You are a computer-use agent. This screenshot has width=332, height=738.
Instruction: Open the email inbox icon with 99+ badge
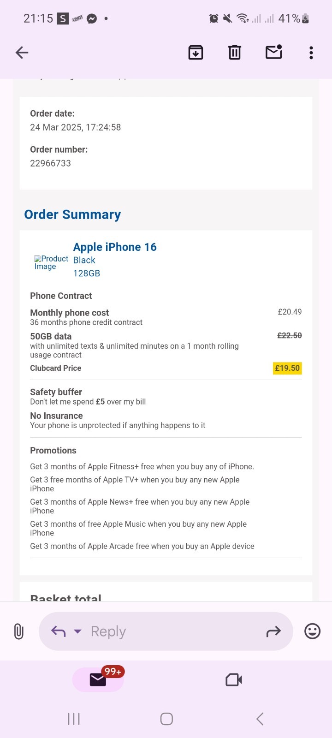point(97,679)
